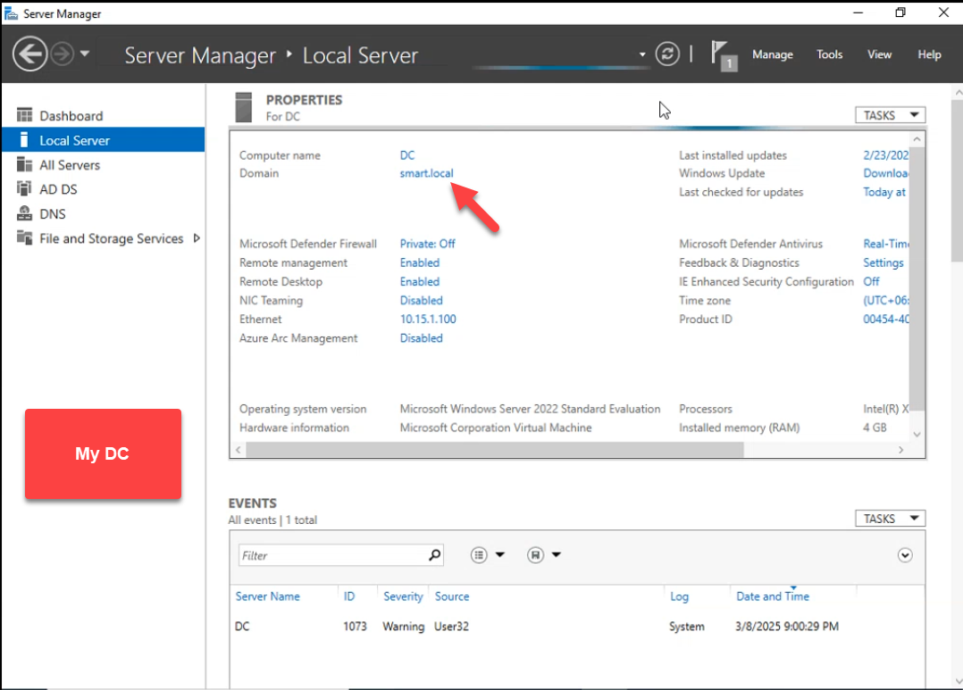
Task: Click properties scrollbar left arrow
Action: click(x=239, y=450)
